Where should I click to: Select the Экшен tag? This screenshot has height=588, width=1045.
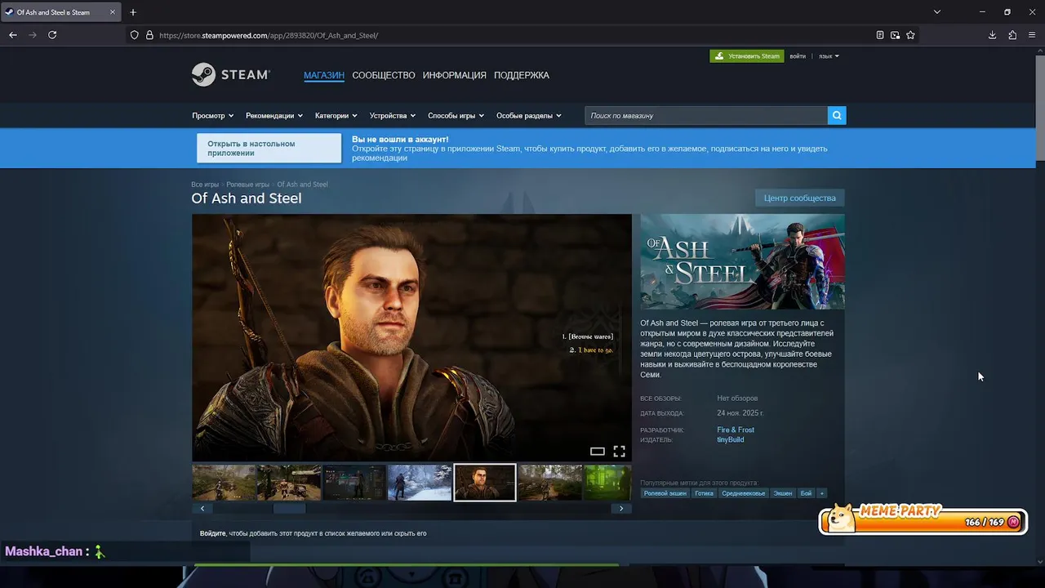(783, 493)
